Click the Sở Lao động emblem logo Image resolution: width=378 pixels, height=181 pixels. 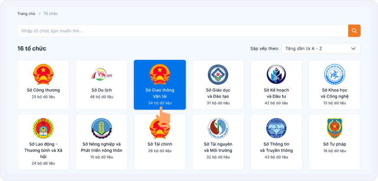(x=43, y=128)
